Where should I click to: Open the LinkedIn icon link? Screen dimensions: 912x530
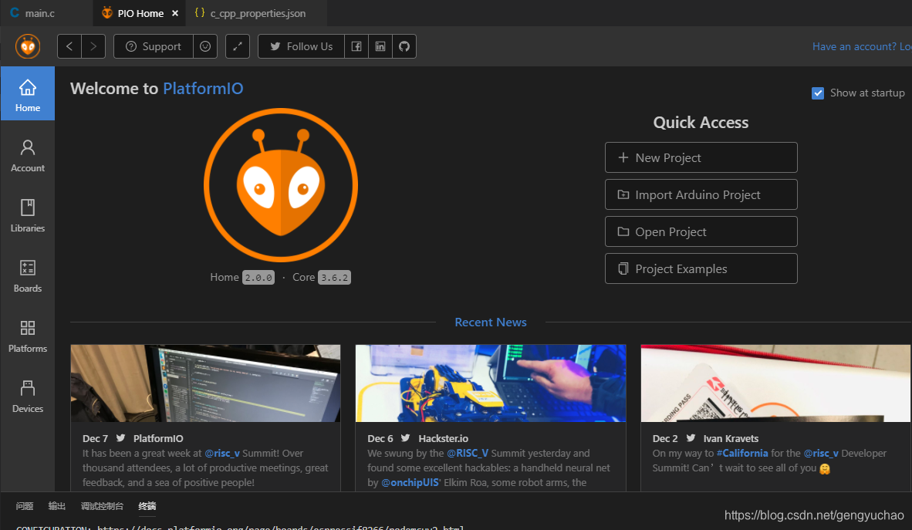(380, 46)
